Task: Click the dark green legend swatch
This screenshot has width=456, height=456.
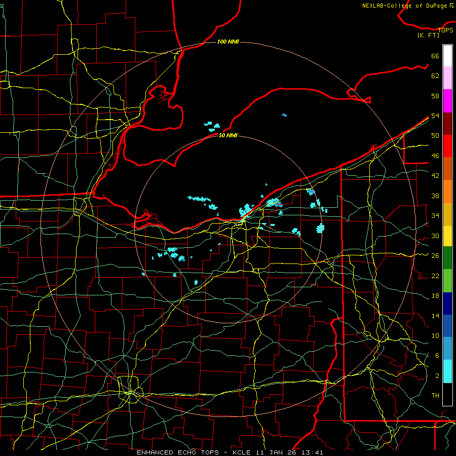Action: point(447,258)
